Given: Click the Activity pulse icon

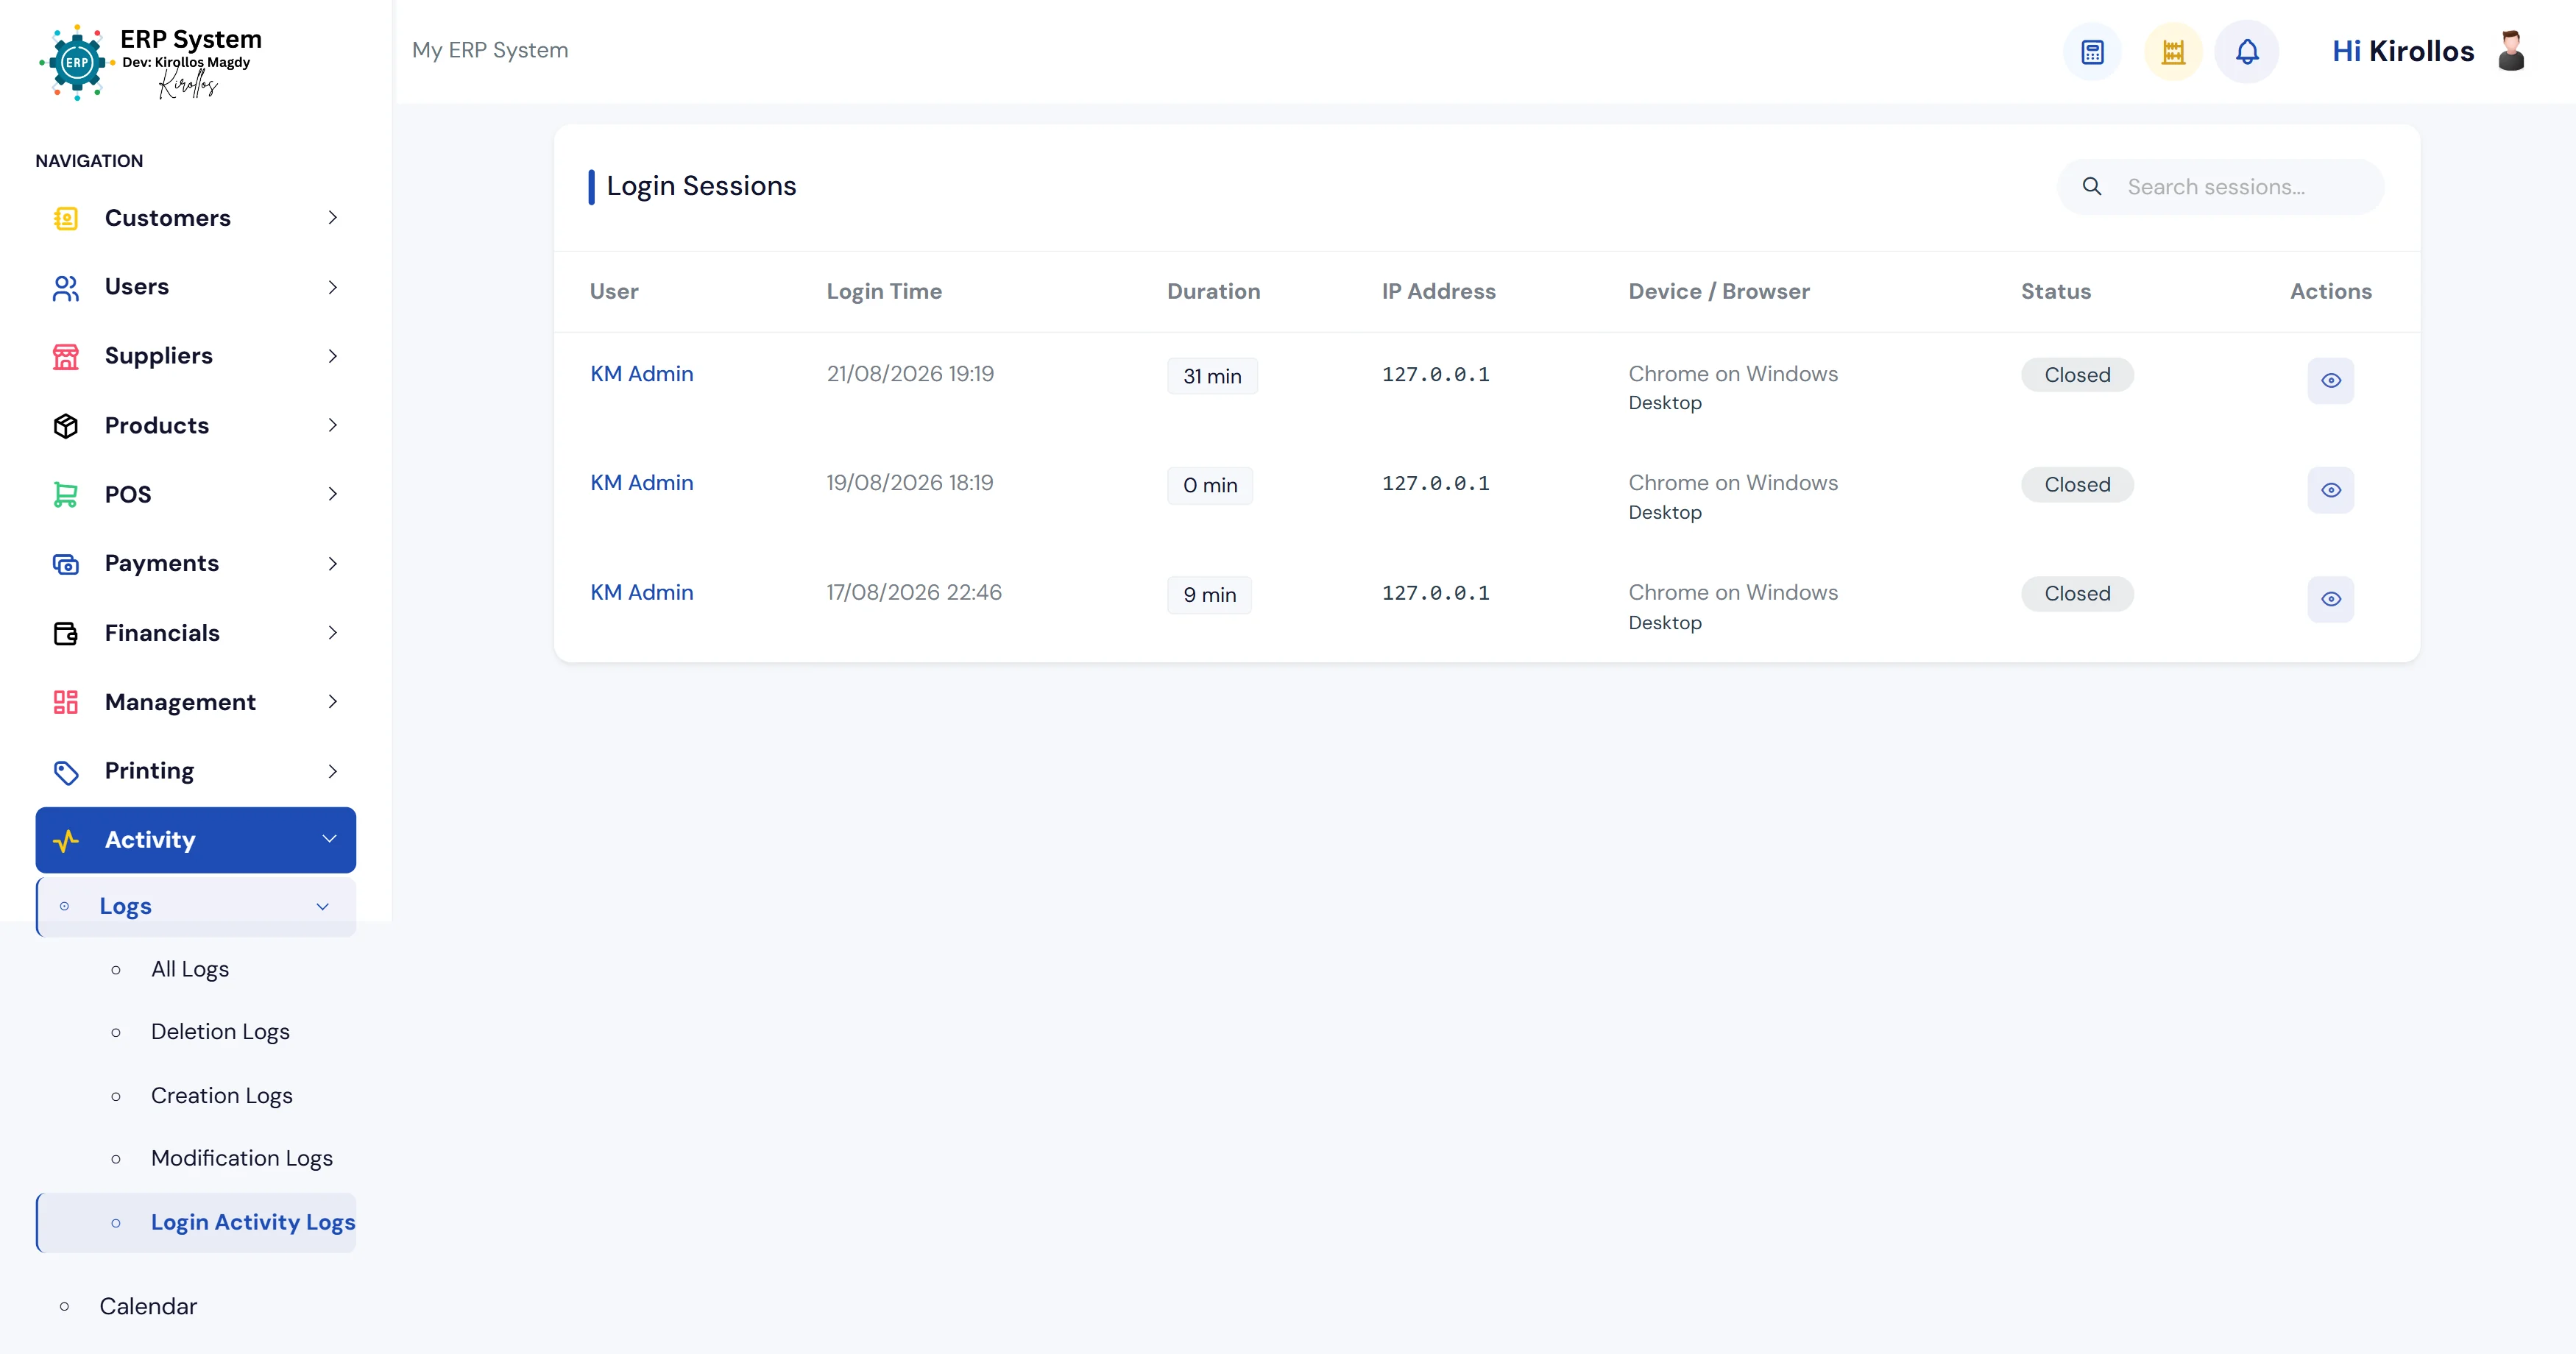Looking at the screenshot, I should [66, 841].
